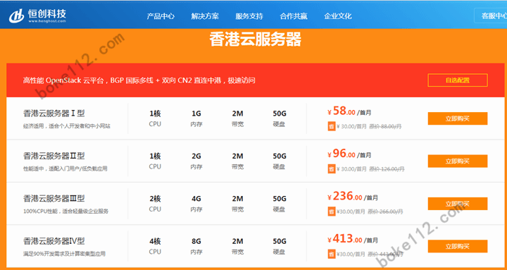Click the 省 discount icon under ¥58.00

(332, 126)
